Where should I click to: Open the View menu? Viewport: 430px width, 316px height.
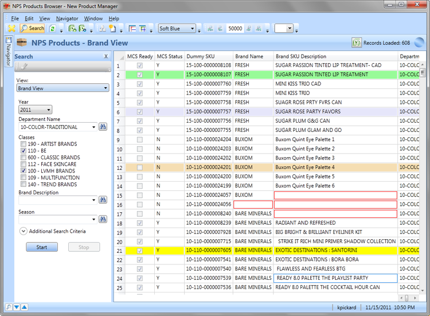coord(44,18)
